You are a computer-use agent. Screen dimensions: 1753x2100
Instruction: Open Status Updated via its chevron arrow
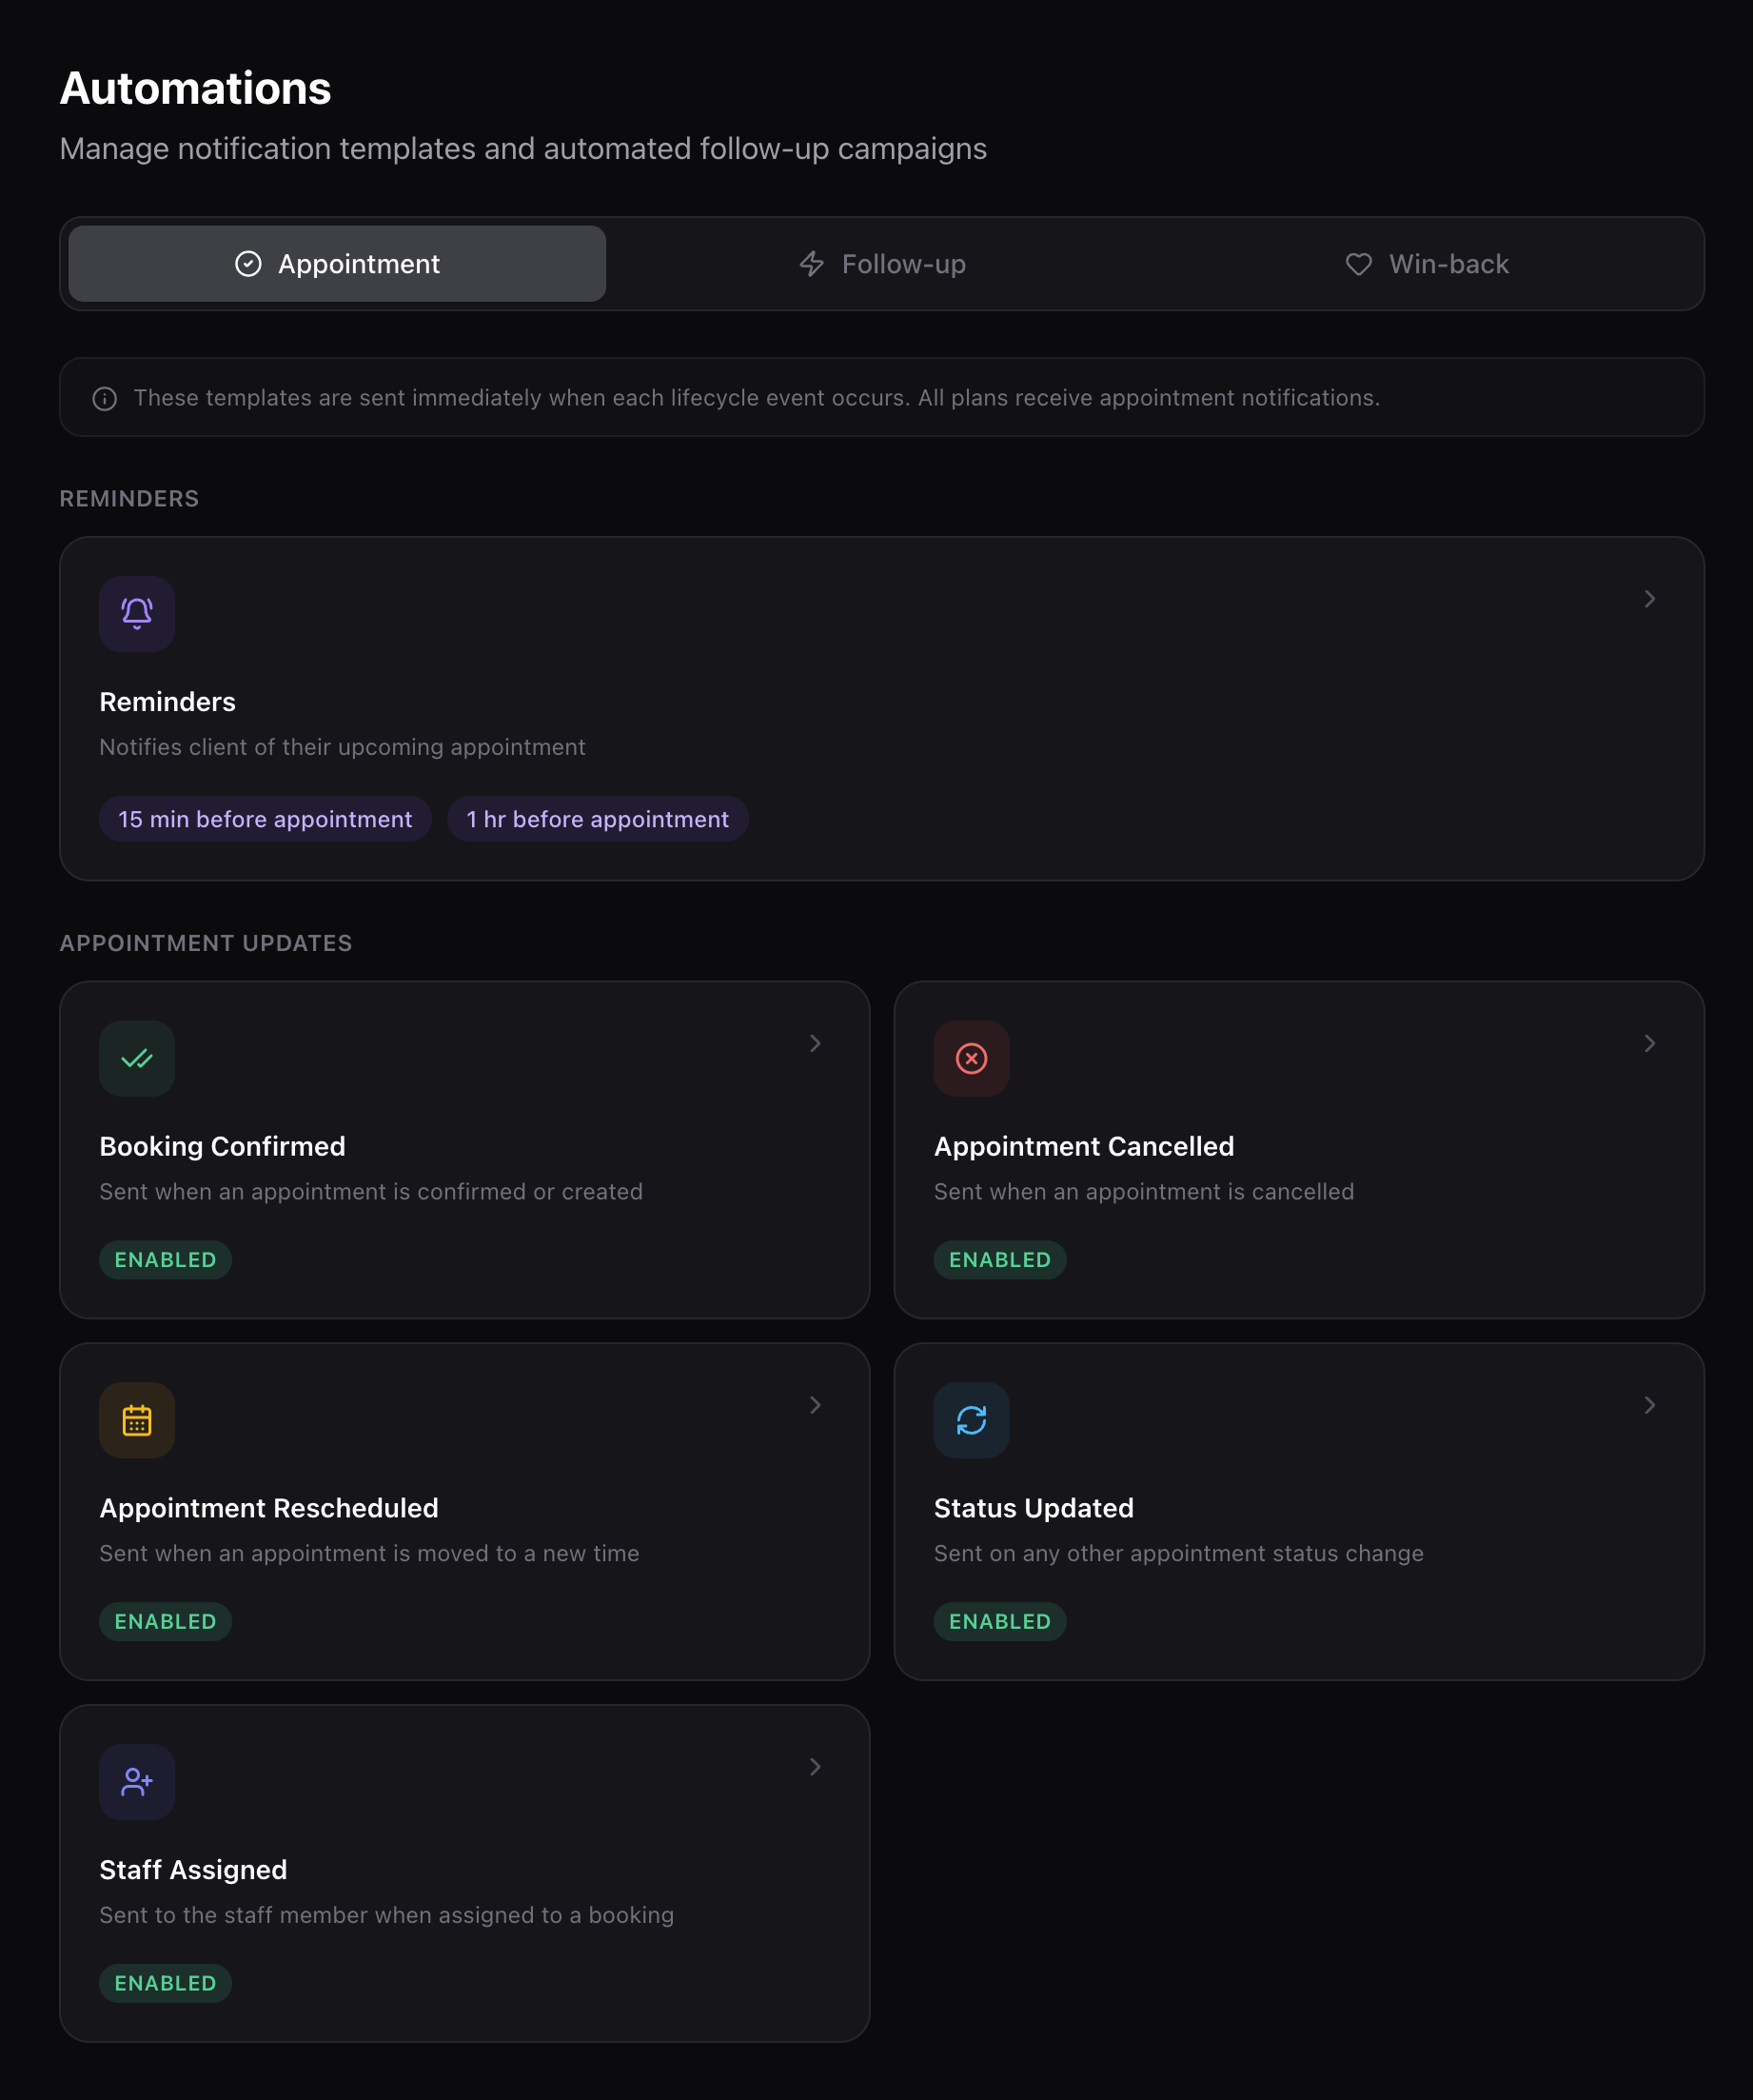[x=1649, y=1405]
